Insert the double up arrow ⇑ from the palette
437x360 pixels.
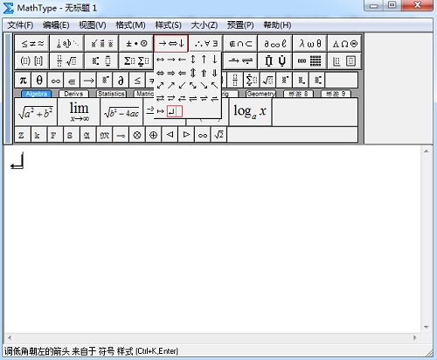pyautogui.click(x=204, y=73)
